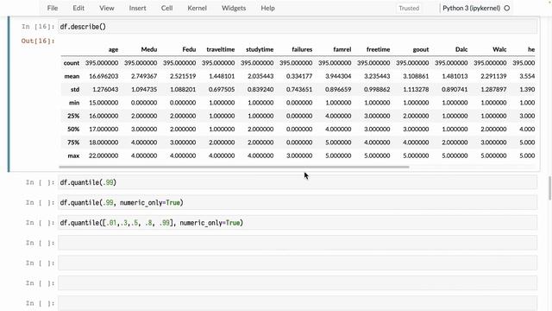552x311 pixels.
Task: Click the Walc column header
Action: click(x=499, y=50)
